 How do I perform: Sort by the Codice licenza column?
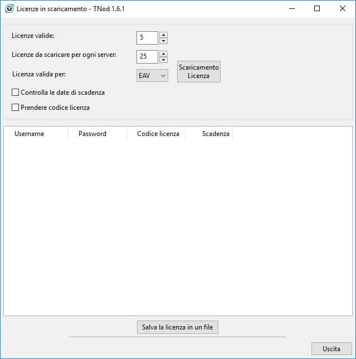156,134
